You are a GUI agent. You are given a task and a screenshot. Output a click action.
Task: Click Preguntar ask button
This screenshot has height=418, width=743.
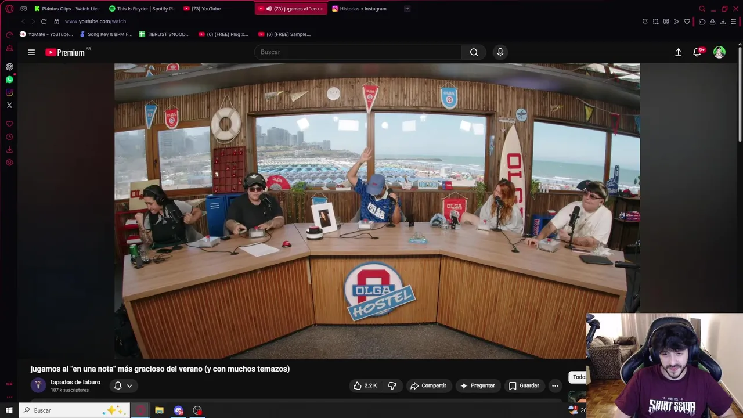point(477,385)
